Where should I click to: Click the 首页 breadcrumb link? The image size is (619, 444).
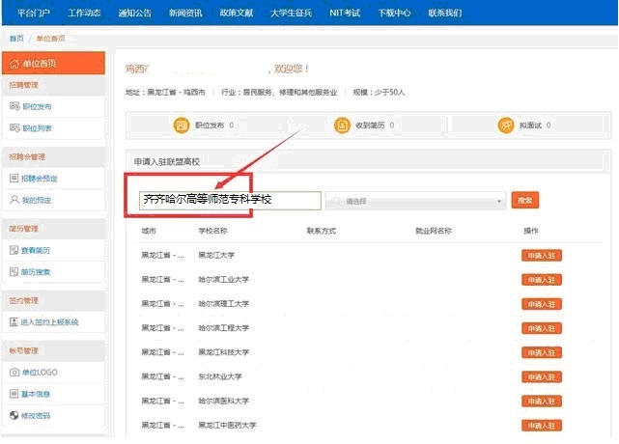(x=14, y=38)
